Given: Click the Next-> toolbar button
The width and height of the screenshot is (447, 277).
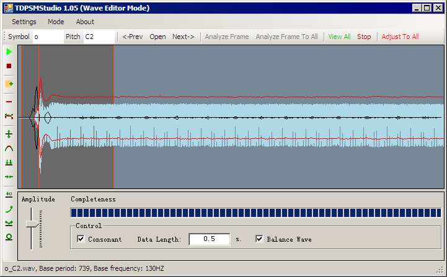Looking at the screenshot, I should click(184, 37).
